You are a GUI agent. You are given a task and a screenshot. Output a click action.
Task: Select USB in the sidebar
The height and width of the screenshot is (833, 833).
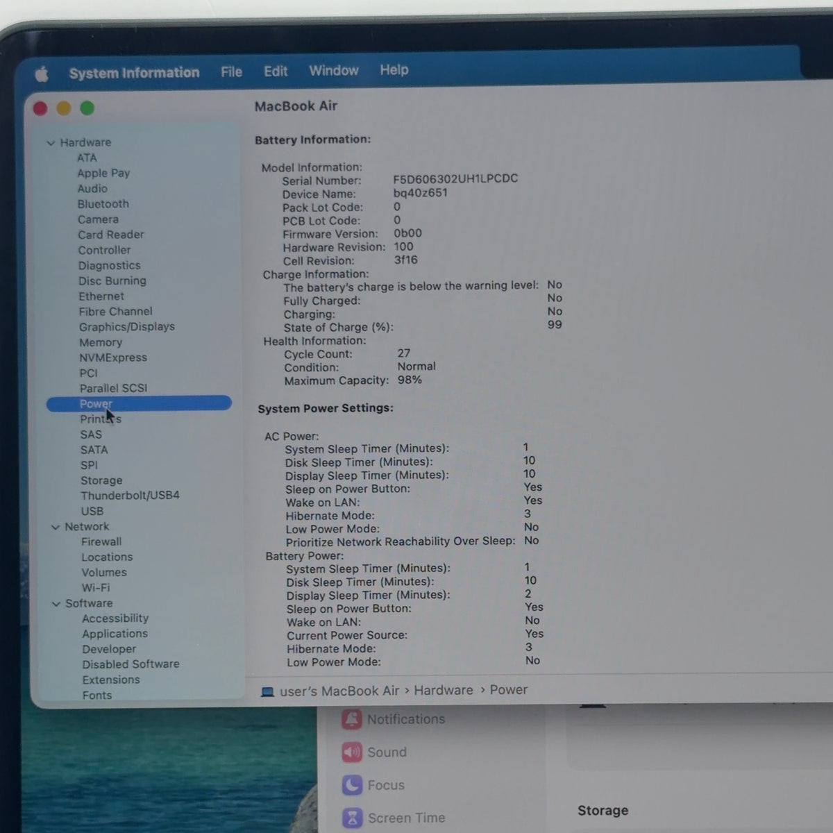point(92,511)
